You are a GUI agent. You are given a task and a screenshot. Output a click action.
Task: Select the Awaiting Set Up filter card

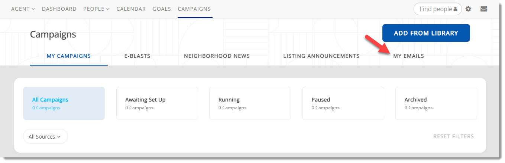pos(157,103)
